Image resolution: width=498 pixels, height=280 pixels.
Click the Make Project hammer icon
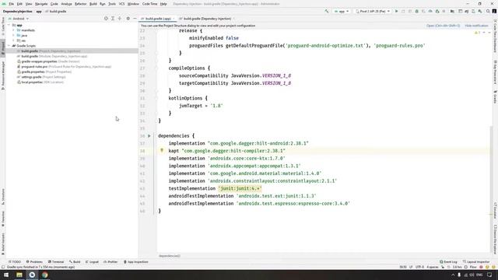327,11
